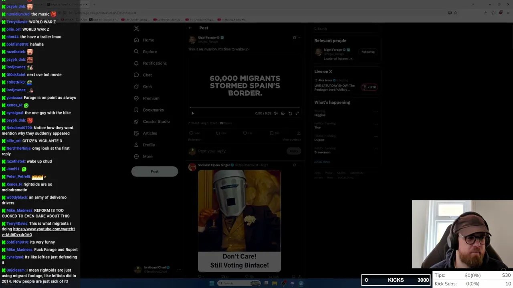Viewport: 513px width, 288px height.
Task: Open Profile in the sidebar
Action: click(144, 145)
